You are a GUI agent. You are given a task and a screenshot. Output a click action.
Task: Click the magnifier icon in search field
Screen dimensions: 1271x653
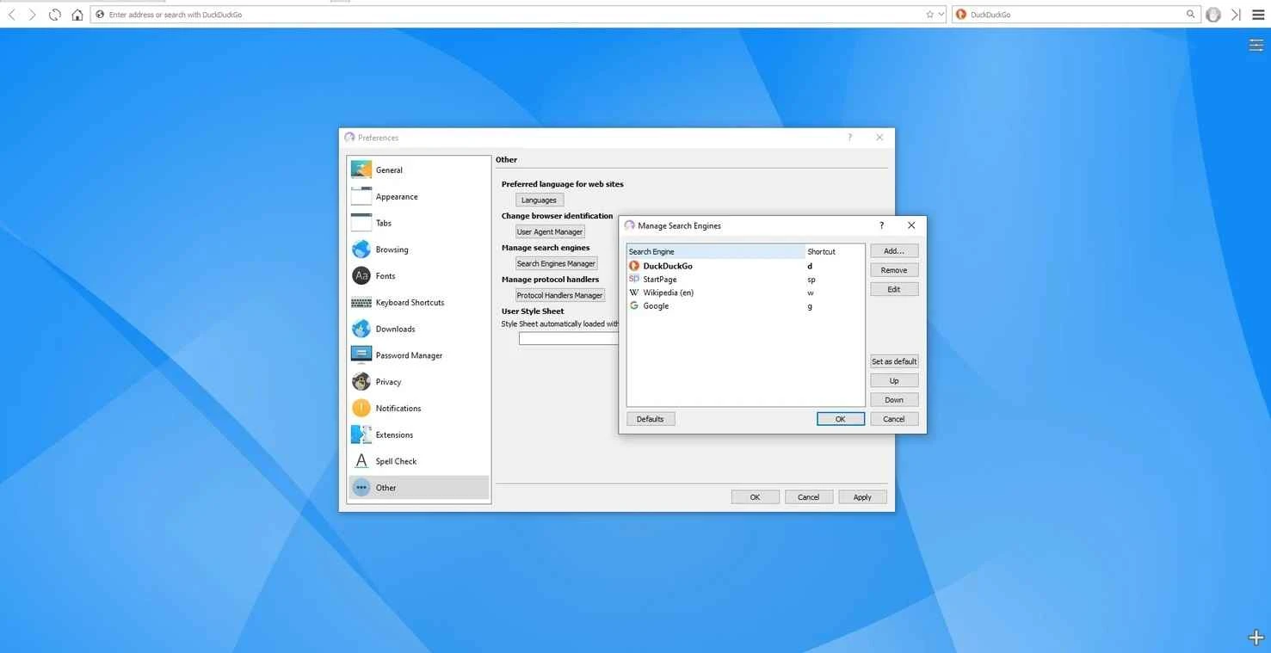click(x=1191, y=15)
